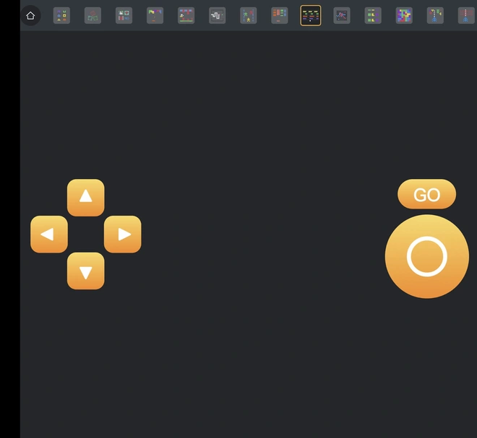
Task: Open the fifth thumbnail with platform game scene
Action: [186, 15]
